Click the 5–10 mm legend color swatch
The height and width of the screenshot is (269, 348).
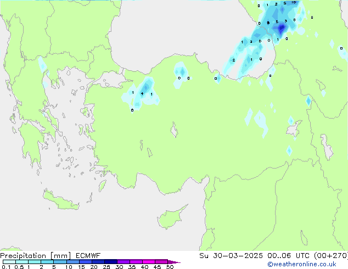(x=60, y=262)
